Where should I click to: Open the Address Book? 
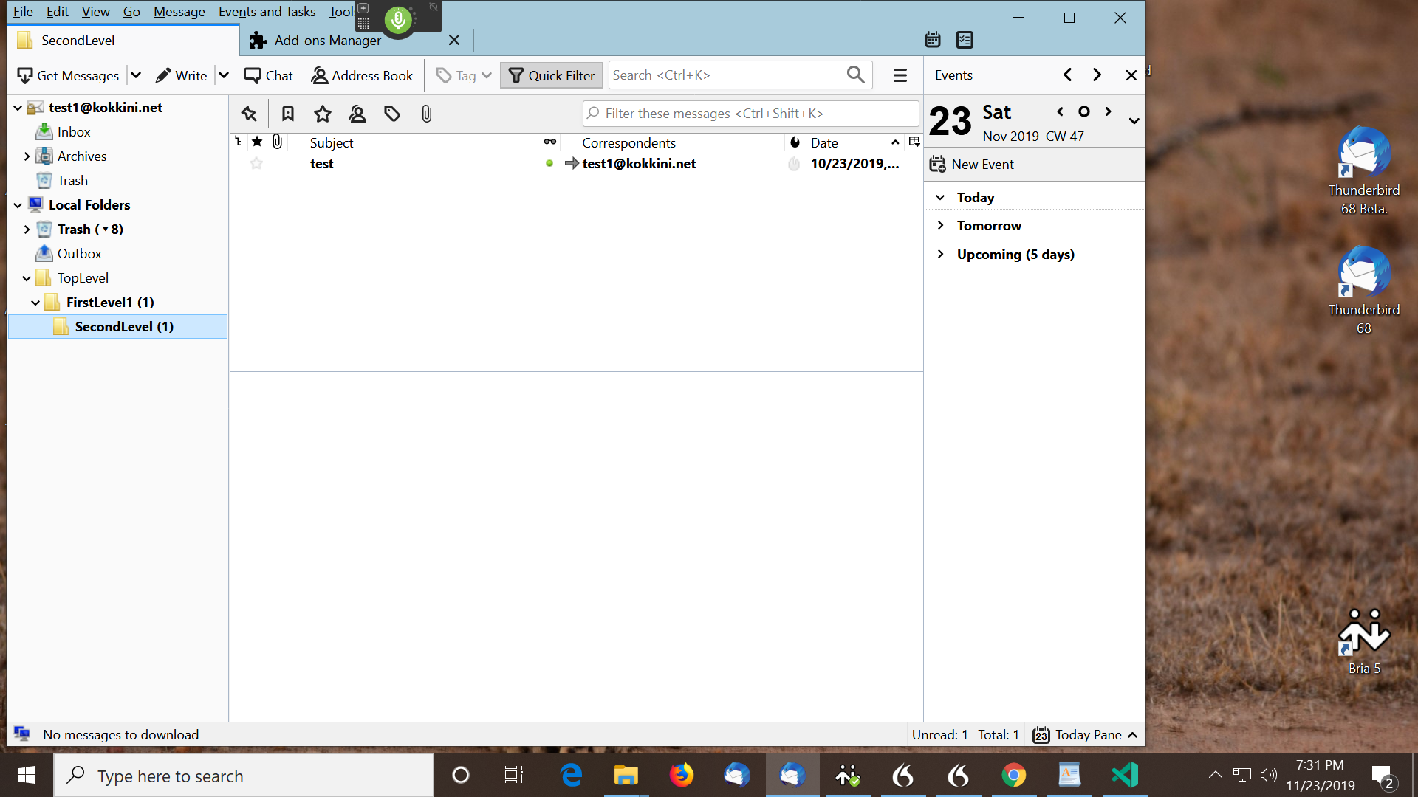click(x=361, y=75)
